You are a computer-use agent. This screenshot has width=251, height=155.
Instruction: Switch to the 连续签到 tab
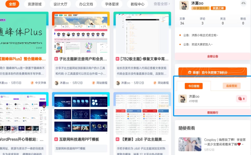[x=231, y=86]
